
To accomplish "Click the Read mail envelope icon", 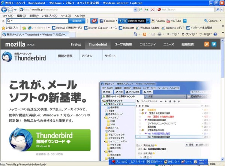I will (153, 34).
